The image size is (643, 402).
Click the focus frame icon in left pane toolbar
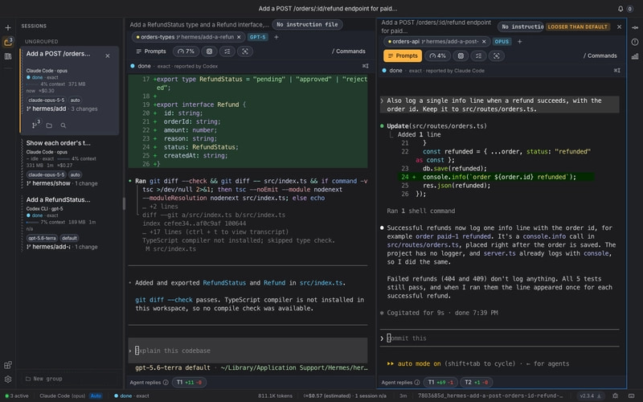(x=245, y=51)
